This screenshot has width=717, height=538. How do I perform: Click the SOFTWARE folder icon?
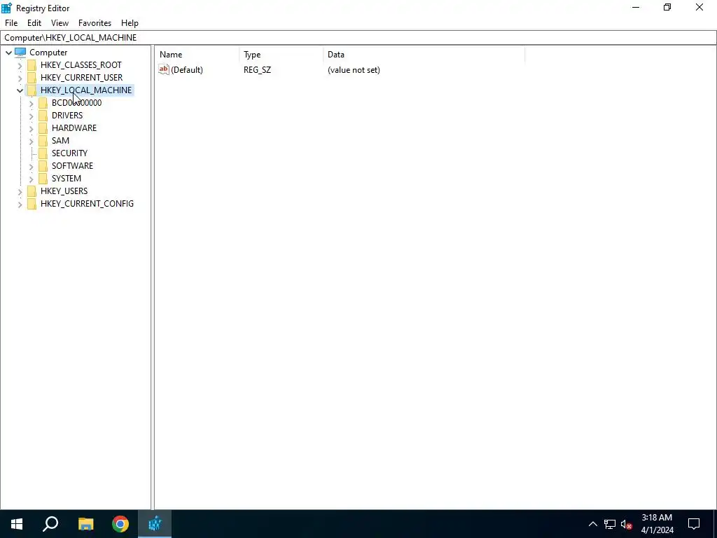(43, 165)
